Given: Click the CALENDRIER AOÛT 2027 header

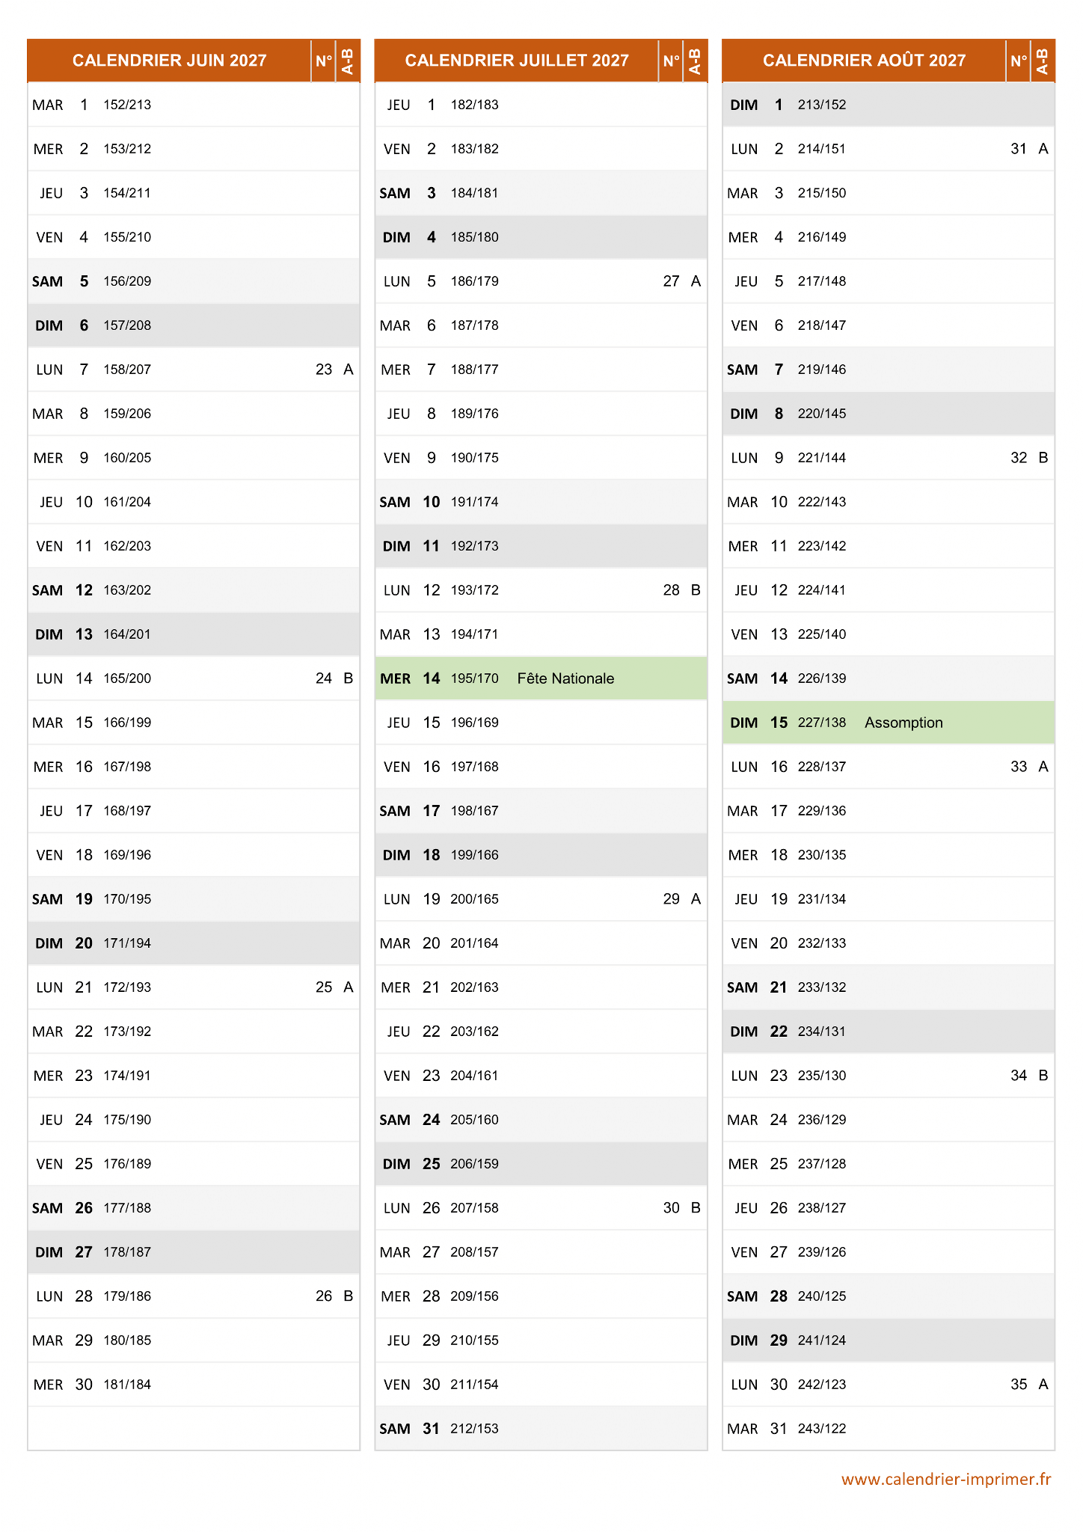Looking at the screenshot, I should (864, 61).
